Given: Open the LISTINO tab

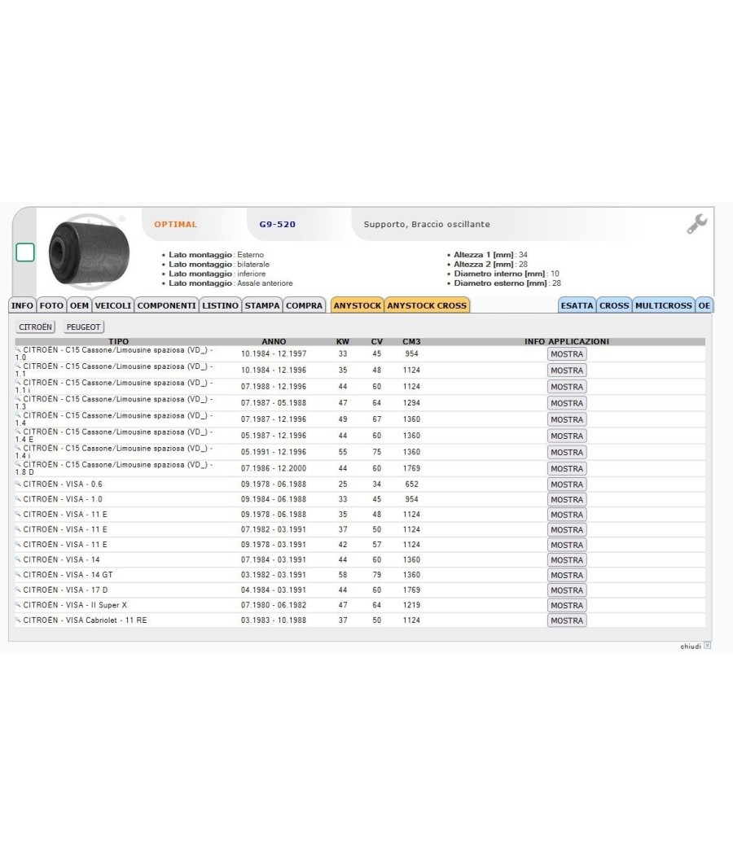Looking at the screenshot, I should pyautogui.click(x=221, y=305).
